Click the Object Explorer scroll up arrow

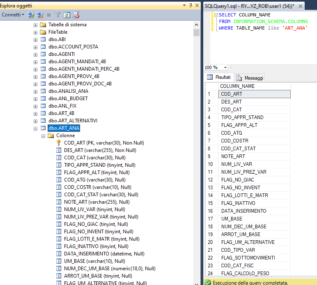(x=196, y=25)
